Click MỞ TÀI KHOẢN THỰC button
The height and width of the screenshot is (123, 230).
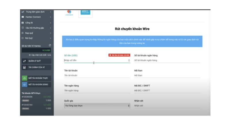(x=37, y=78)
